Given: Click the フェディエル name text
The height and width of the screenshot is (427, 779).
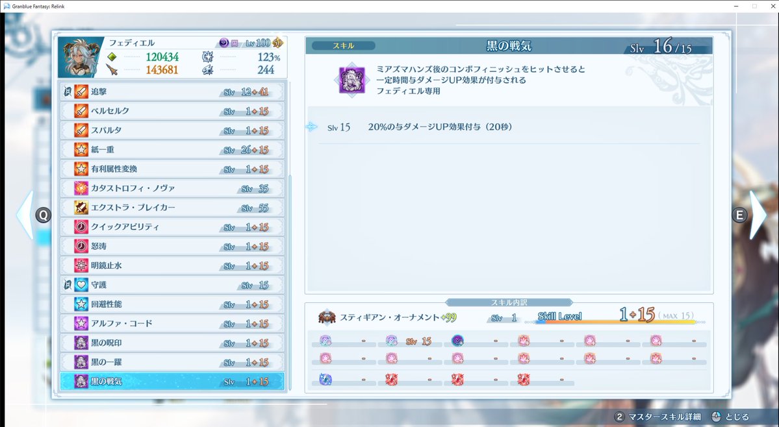Looking at the screenshot, I should pyautogui.click(x=132, y=43).
